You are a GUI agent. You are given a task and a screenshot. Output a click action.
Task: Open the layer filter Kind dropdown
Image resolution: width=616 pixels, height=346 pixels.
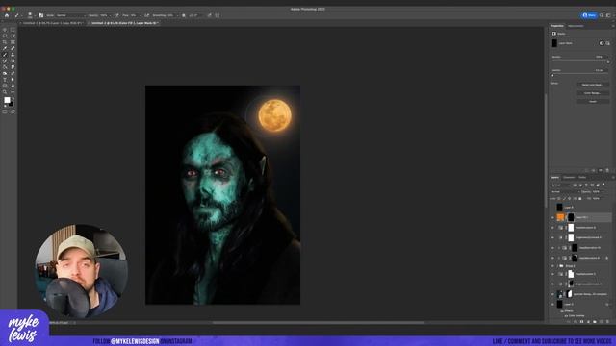pos(560,185)
